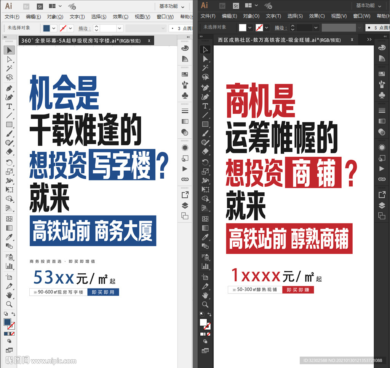The height and width of the screenshot is (368, 390).
Task: Open the Brushes panel
Action: coord(185,85)
